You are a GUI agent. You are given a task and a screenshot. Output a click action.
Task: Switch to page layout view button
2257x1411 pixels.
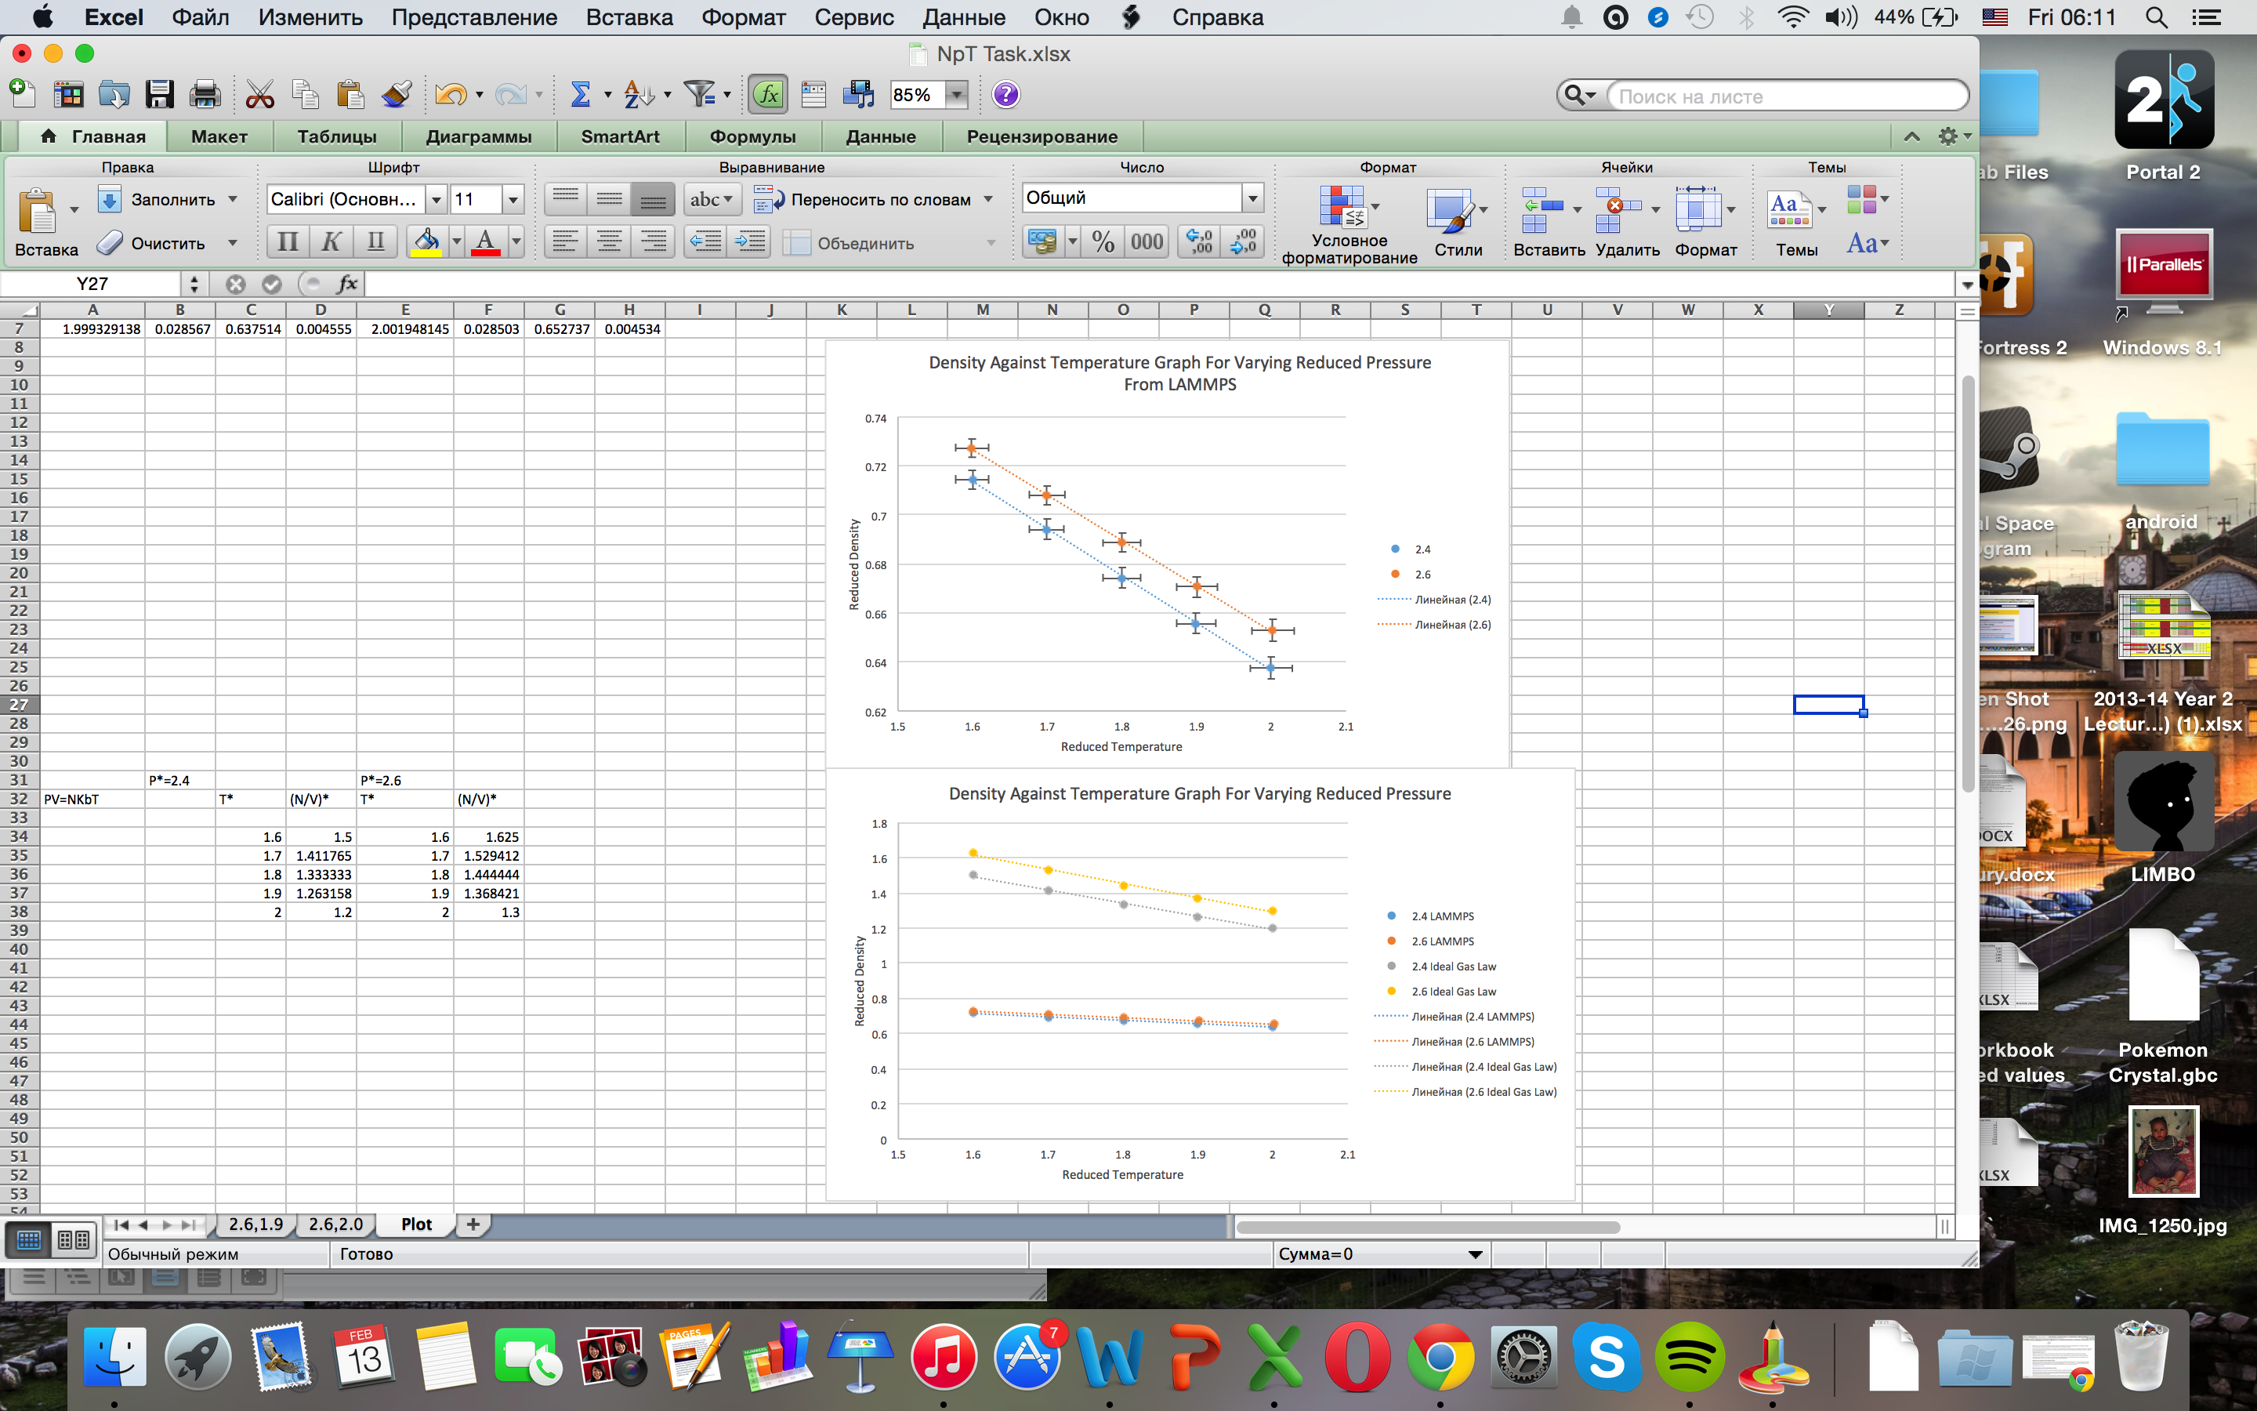(74, 1239)
